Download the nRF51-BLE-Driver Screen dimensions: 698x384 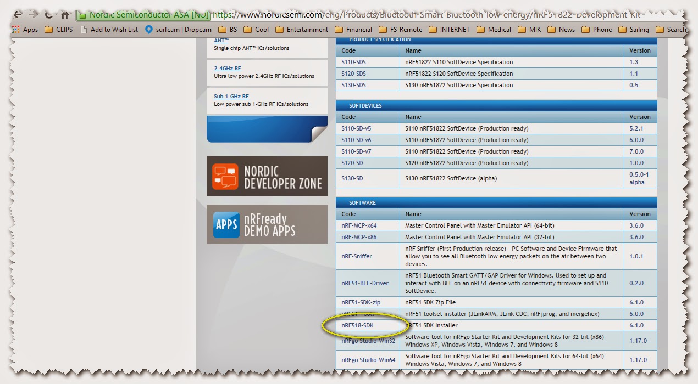click(x=365, y=283)
